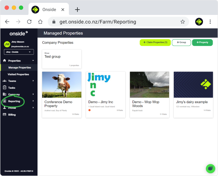
Task: Click the macOS green maximize window button
Action: 21,7
